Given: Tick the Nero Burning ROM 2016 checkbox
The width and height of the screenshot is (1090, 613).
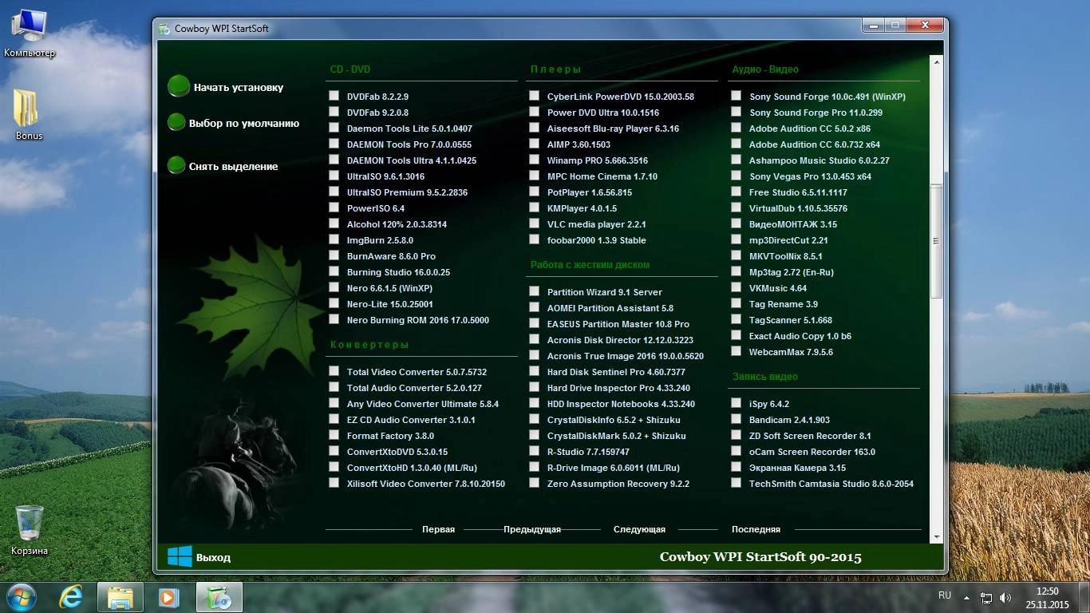Looking at the screenshot, I should pos(334,319).
